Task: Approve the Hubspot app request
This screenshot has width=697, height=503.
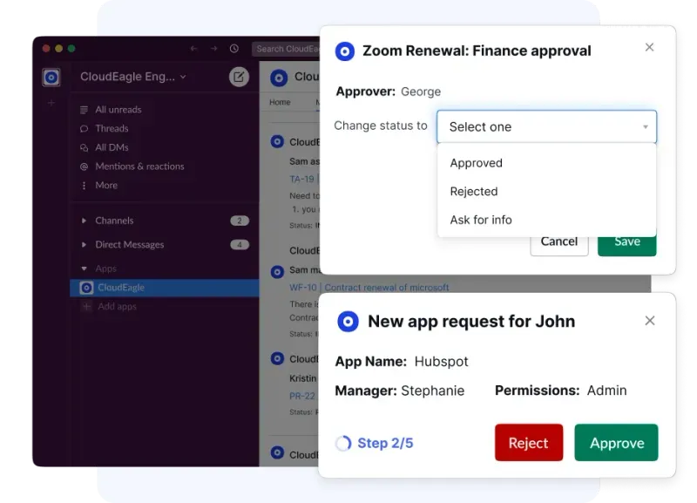Action: pos(616,443)
